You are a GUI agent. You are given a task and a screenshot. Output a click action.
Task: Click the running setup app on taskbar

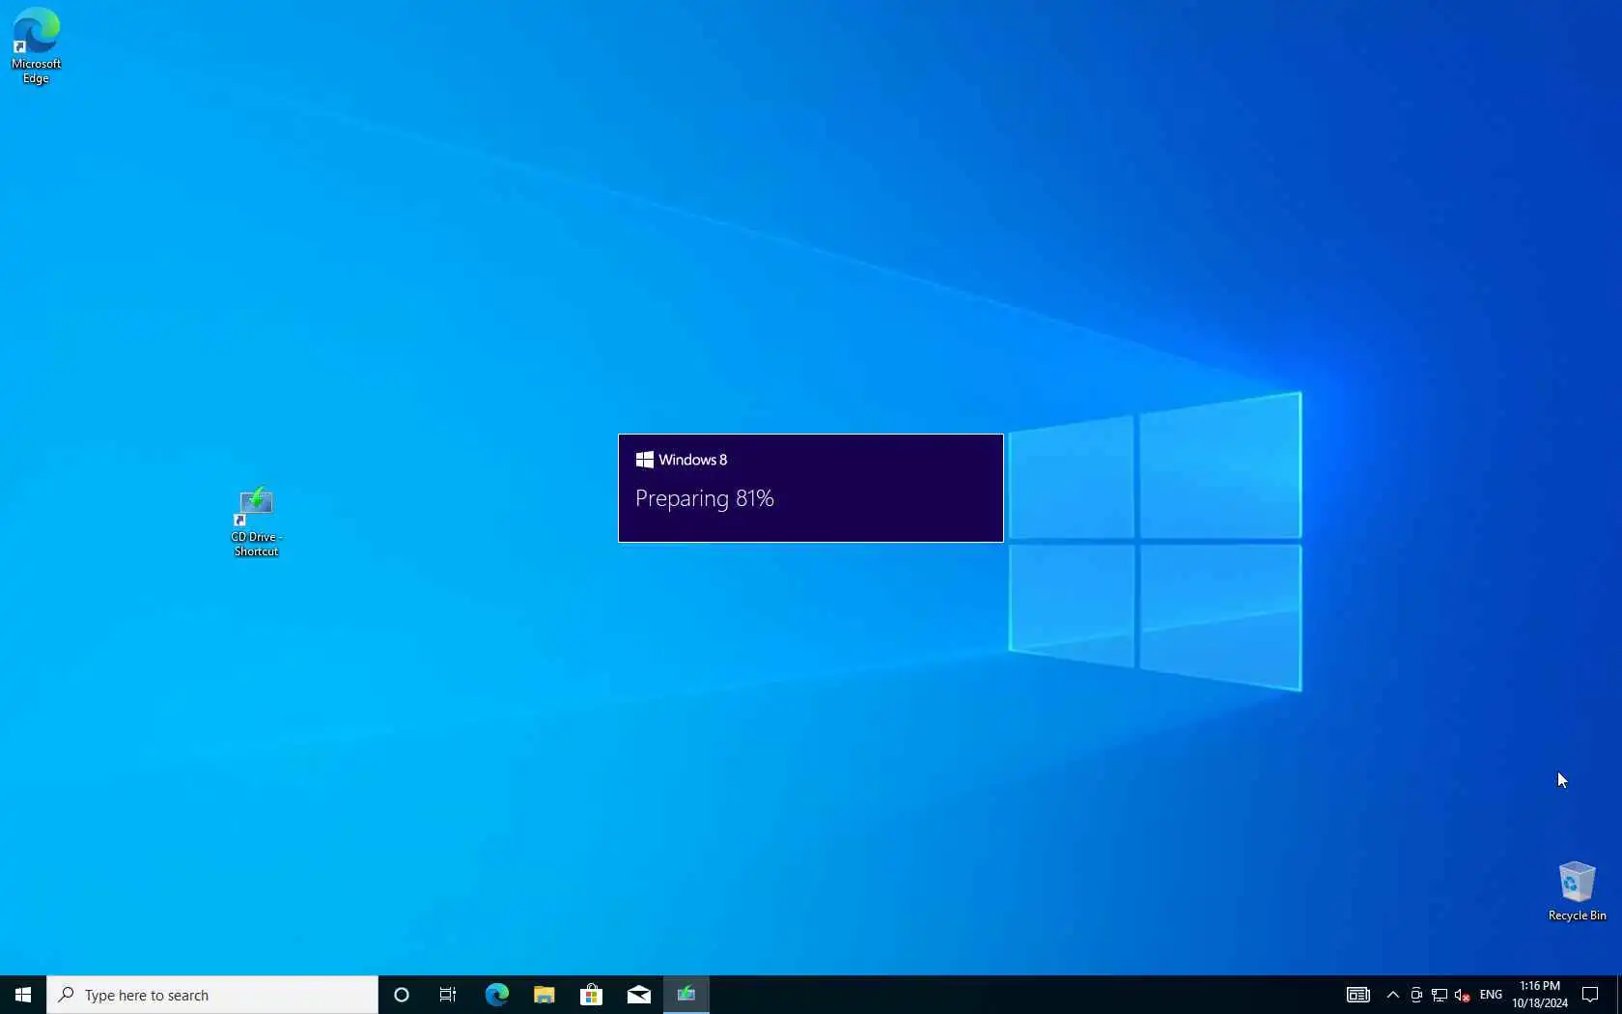686,995
